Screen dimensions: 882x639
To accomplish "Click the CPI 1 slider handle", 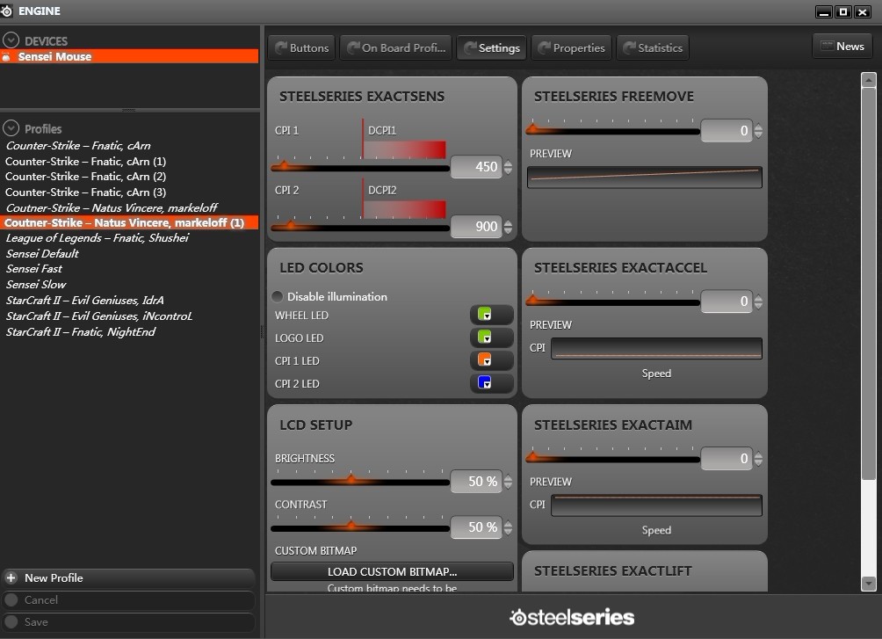I will (x=284, y=165).
